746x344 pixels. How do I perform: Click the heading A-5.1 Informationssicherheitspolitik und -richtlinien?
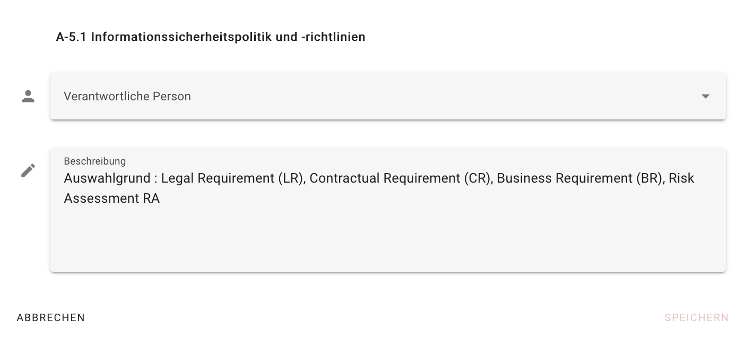(211, 37)
